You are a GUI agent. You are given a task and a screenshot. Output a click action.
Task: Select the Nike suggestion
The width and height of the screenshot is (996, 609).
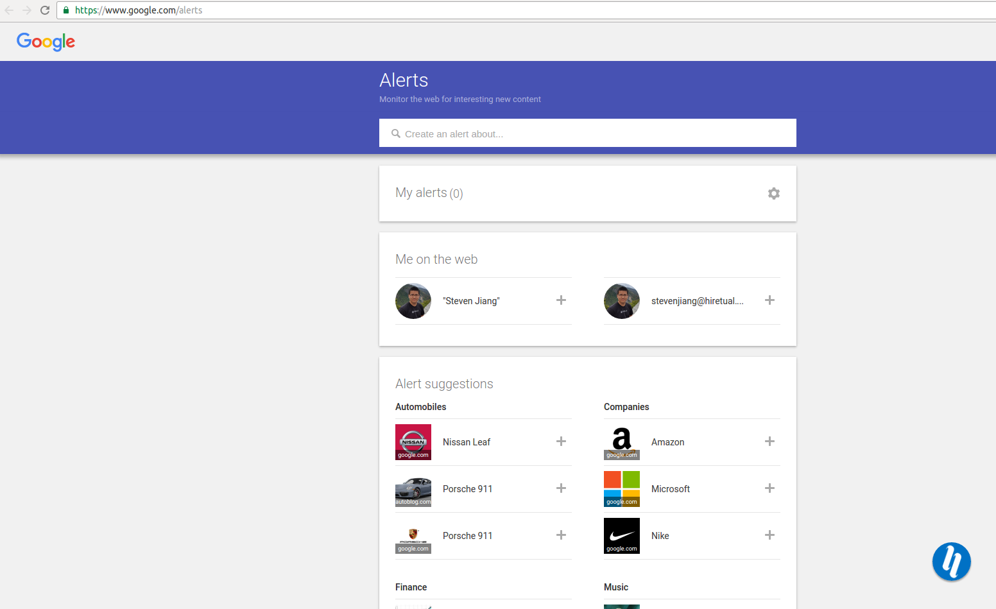click(x=660, y=536)
